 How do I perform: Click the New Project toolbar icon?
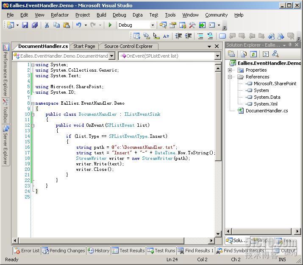click(x=11, y=25)
